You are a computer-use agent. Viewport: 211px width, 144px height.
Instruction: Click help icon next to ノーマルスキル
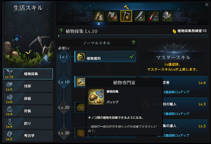click(133, 42)
